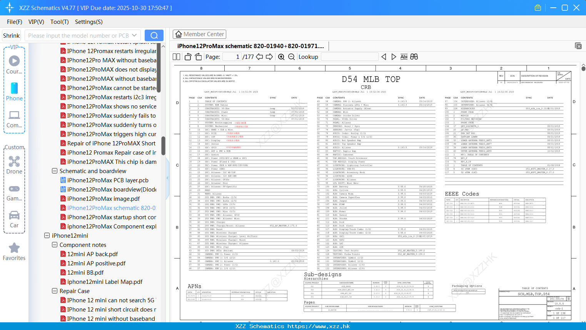Screen dimensions: 586x330
Task: Open iPhone12ProMax schematic 820-0 file
Action: [x=108, y=208]
